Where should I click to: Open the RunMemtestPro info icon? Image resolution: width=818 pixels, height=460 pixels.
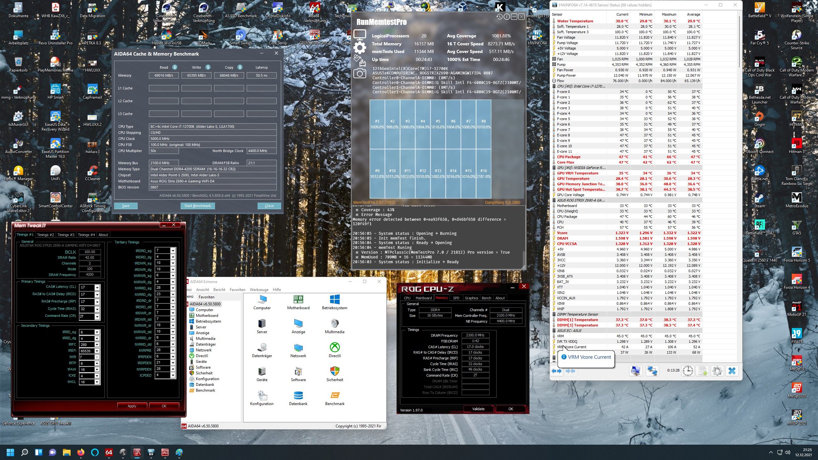[507, 17]
